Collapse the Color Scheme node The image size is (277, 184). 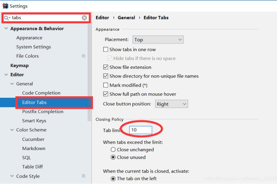coord(12,130)
